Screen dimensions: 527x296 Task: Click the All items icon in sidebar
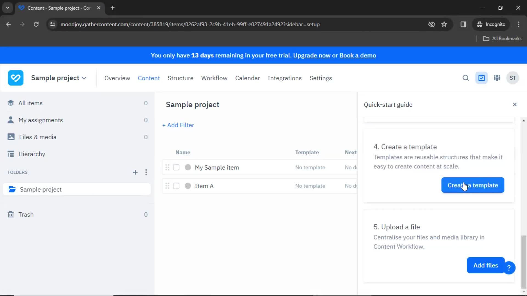click(11, 103)
